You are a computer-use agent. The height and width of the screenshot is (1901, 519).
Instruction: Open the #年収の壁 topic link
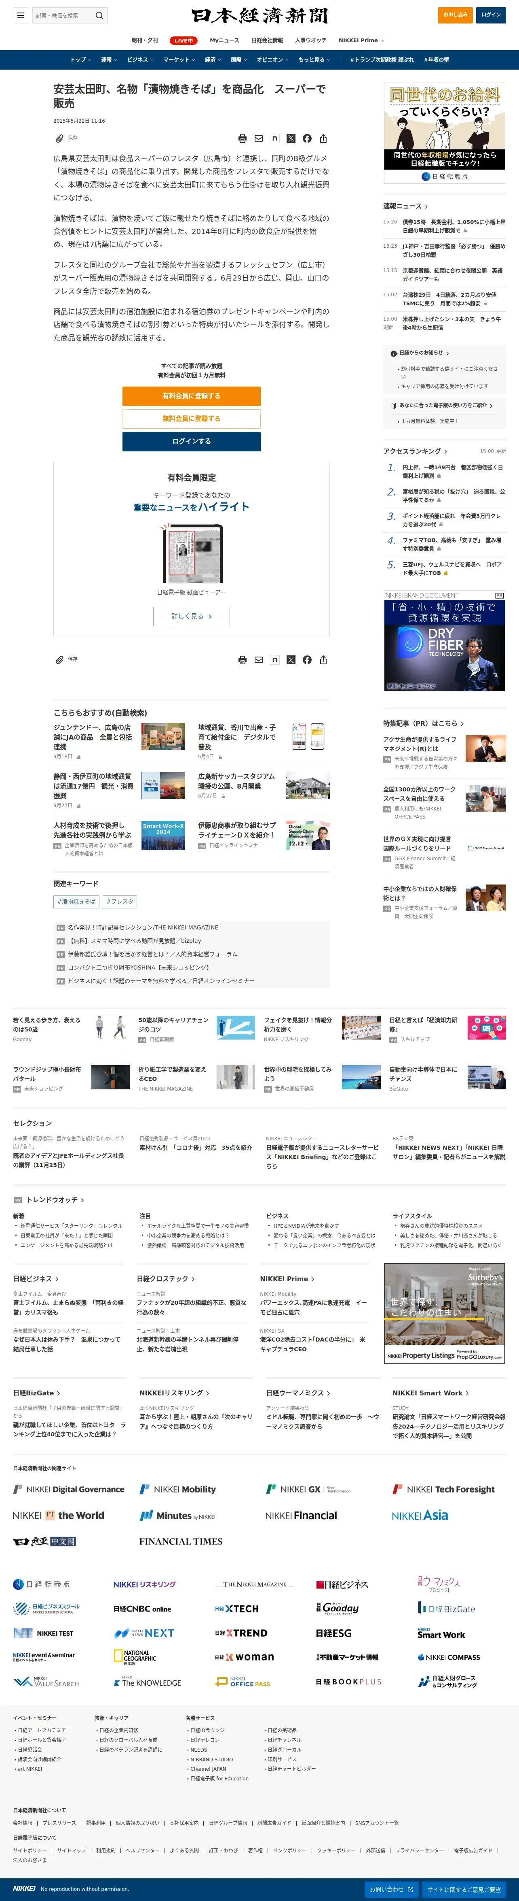coord(437,60)
